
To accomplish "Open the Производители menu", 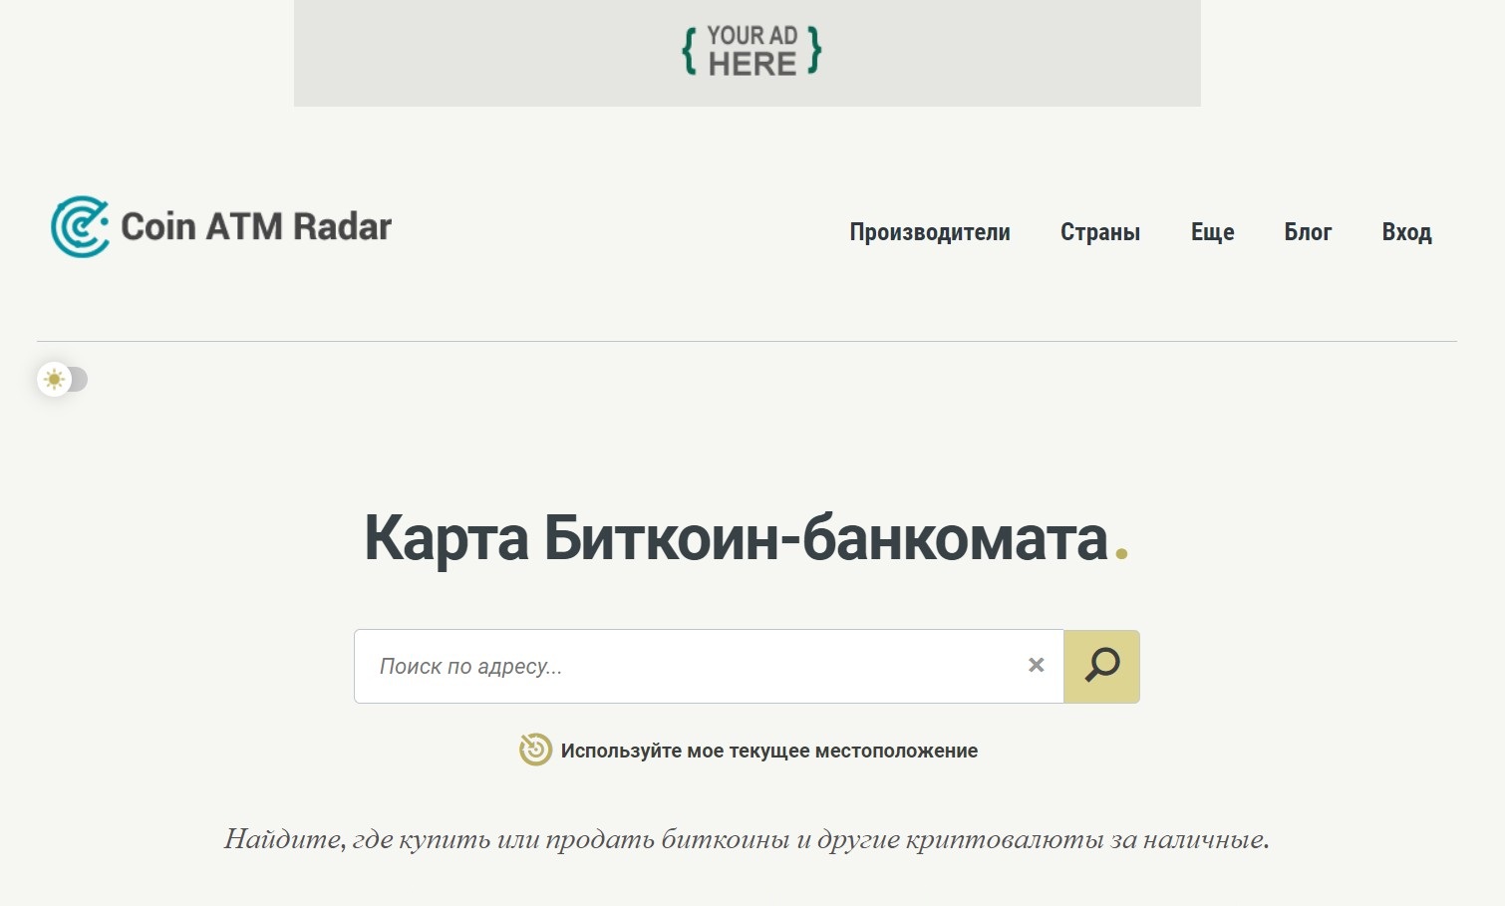I will click(x=930, y=232).
